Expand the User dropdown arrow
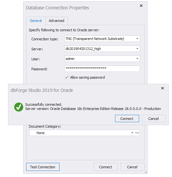This screenshot has height=177, width=172. (137, 59)
